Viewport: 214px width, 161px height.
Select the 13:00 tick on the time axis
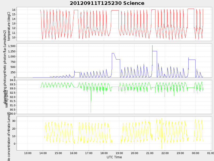click(28, 153)
